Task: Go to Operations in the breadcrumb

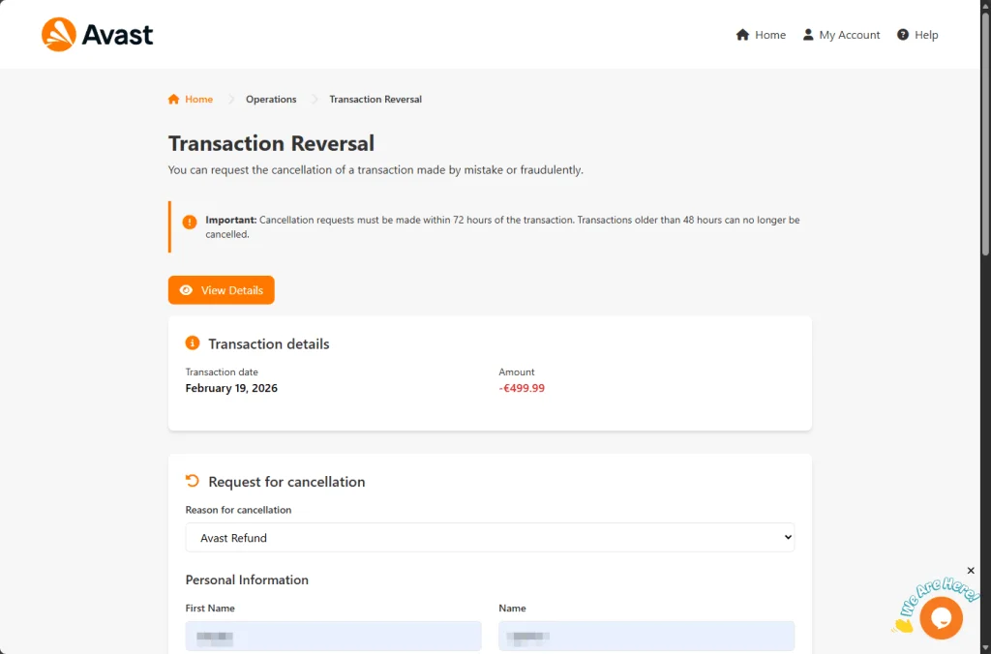Action: (x=271, y=100)
